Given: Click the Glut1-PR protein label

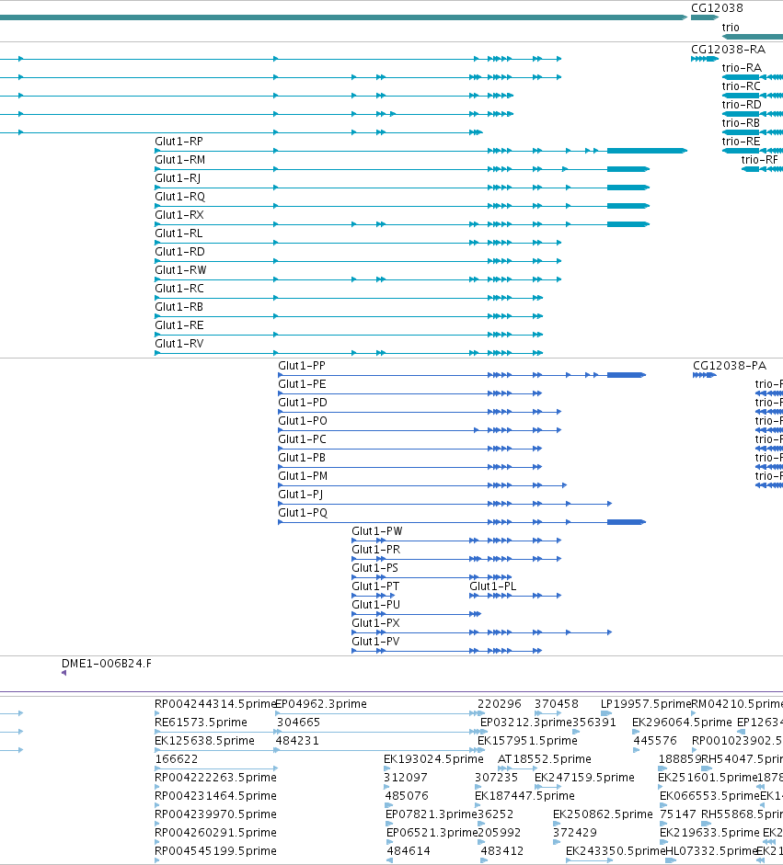Looking at the screenshot, I should (376, 550).
